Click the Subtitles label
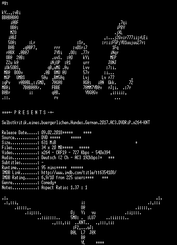The width and height of the screenshot is (177, 245). [x=11, y=162]
